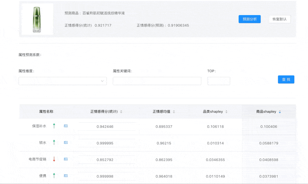
Task: Sort the 正情感均值 column
Action: (174, 112)
